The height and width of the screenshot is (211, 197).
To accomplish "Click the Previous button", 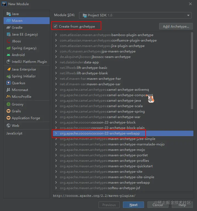I will pyautogui.click(x=109, y=205).
